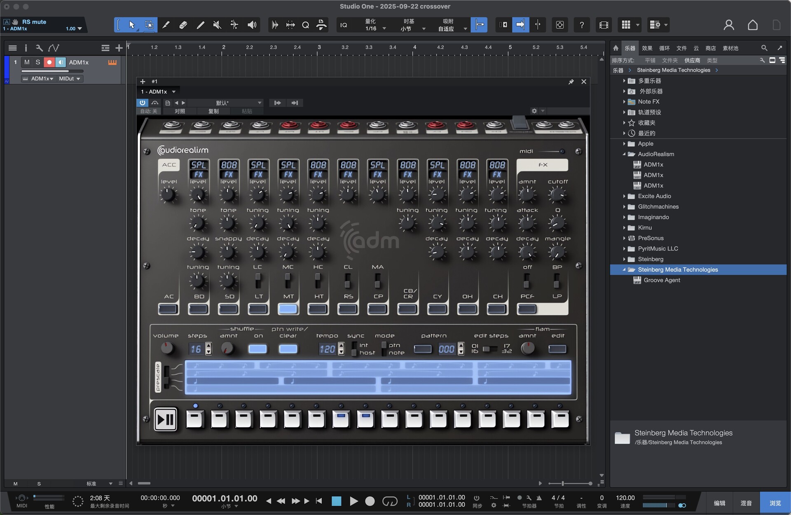The image size is (791, 515).
Task: Open ADM1x instrument editor keyboard icon
Action: [x=112, y=62]
